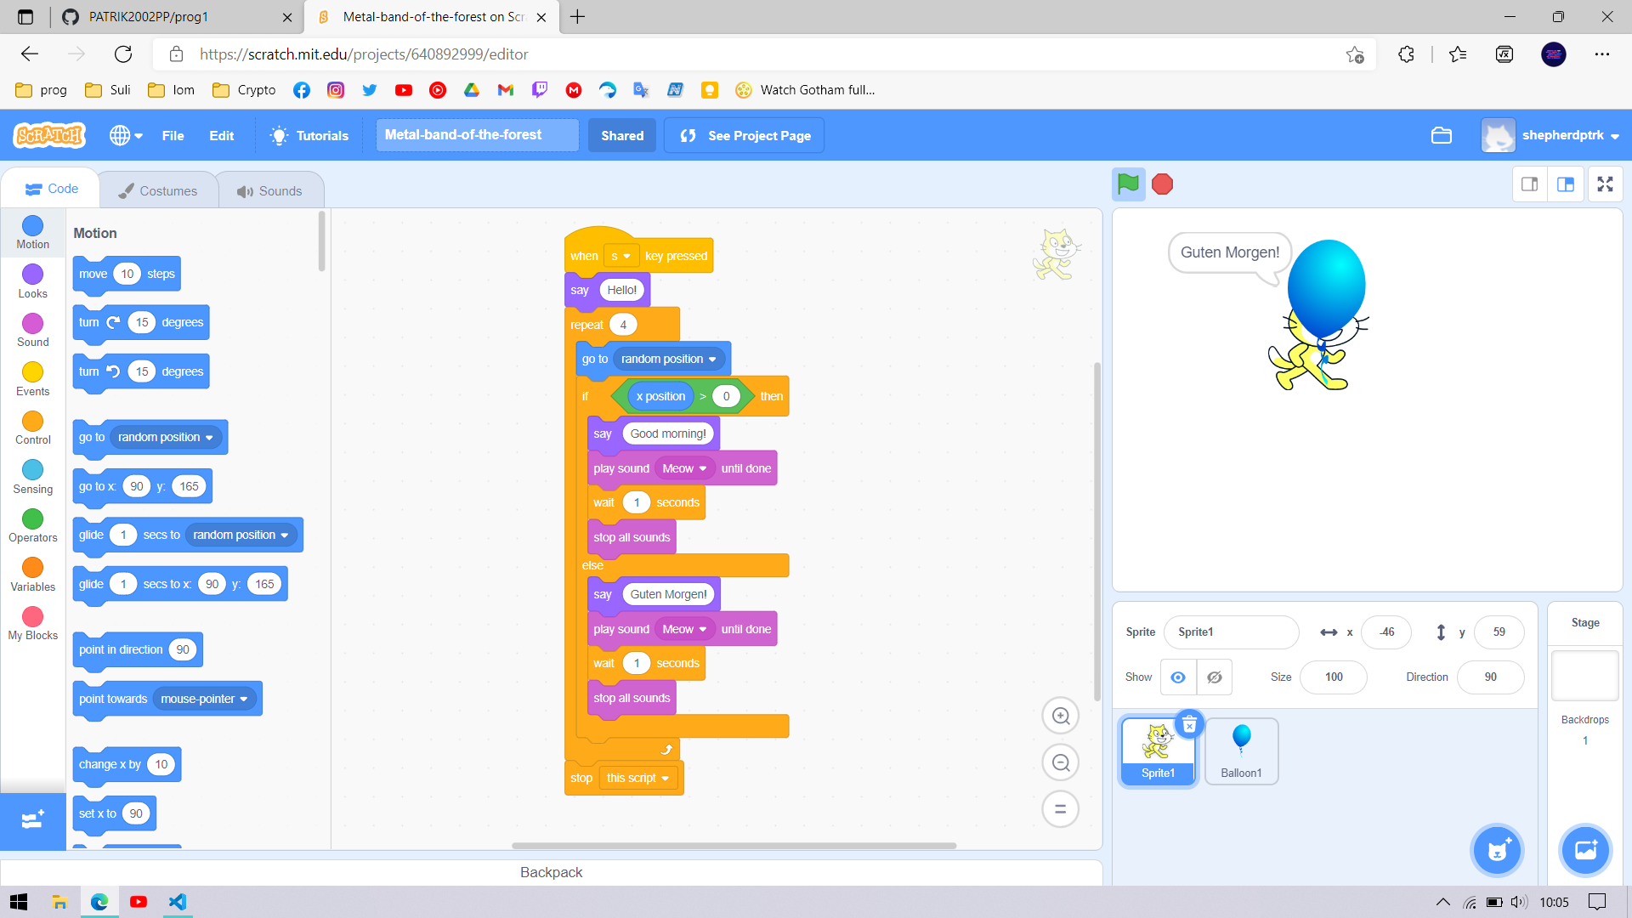Open the File menu
Viewport: 1632px width, 918px height.
[173, 135]
